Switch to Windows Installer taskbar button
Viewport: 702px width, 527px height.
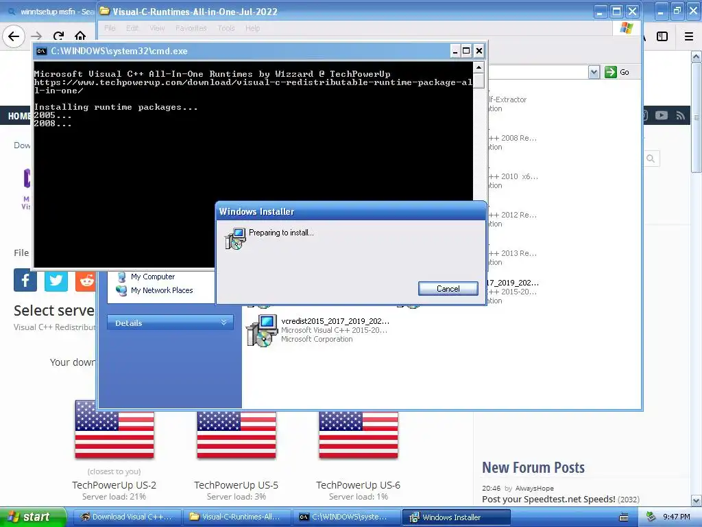(456, 517)
